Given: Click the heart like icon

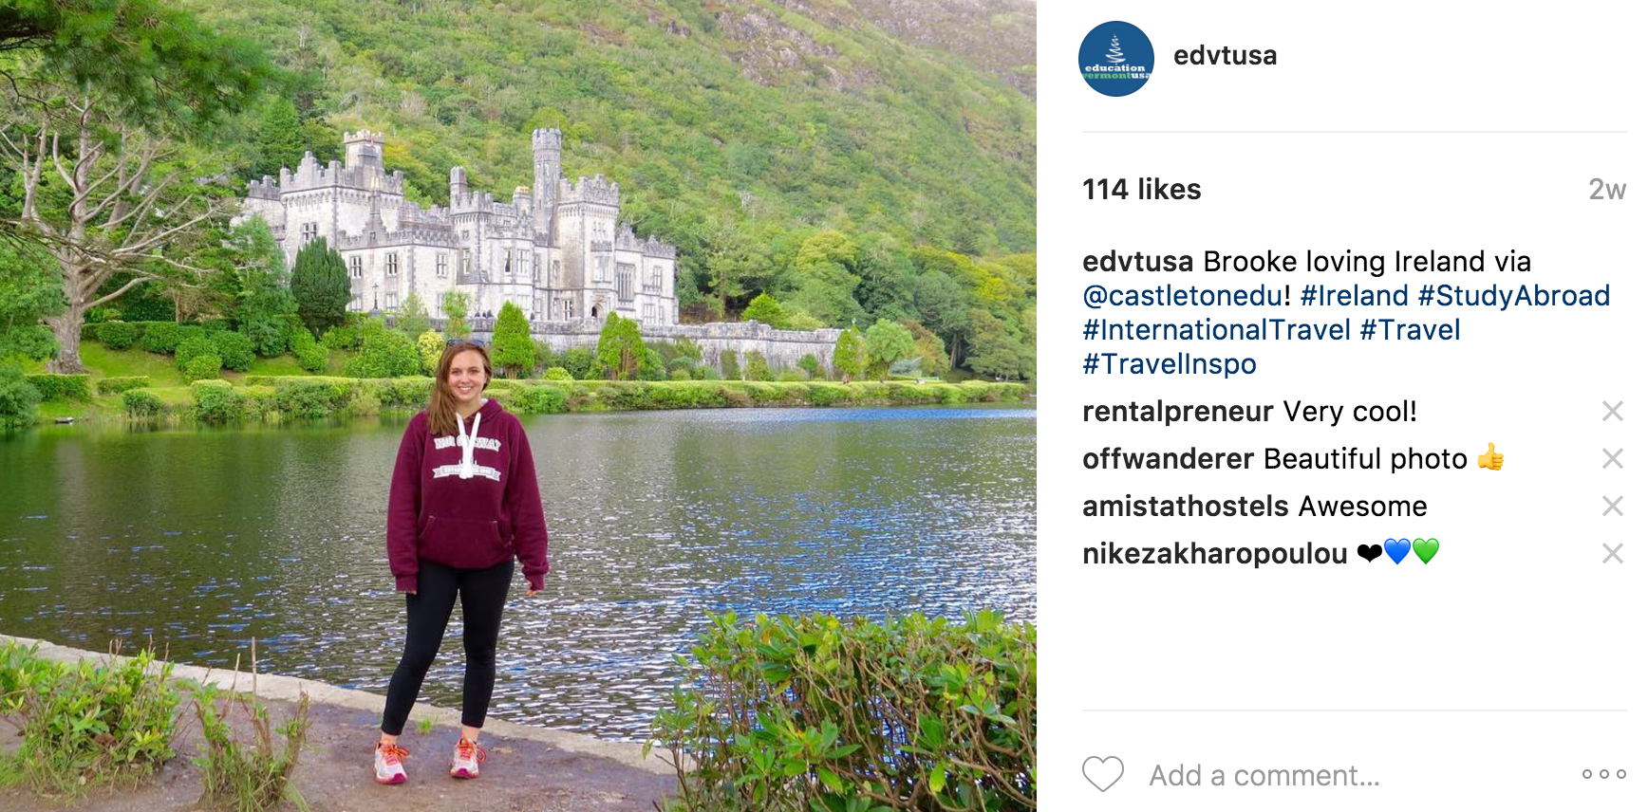Looking at the screenshot, I should coord(1103,774).
